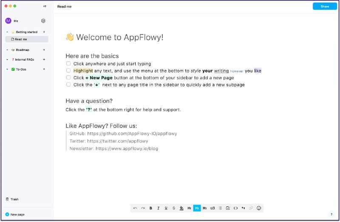340x222 pixels.
Task: Tick the checkbox beside the 'Highlight any text' line
Action: point(68,71)
